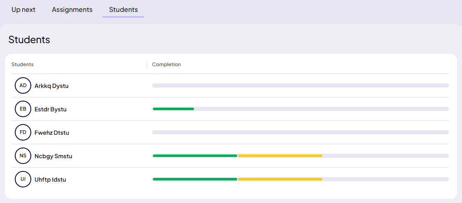Switch to the Assignments tab
This screenshot has height=203, width=462.
(x=72, y=9)
